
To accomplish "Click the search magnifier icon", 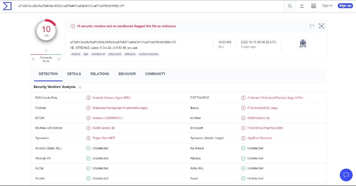I will 290,6.
